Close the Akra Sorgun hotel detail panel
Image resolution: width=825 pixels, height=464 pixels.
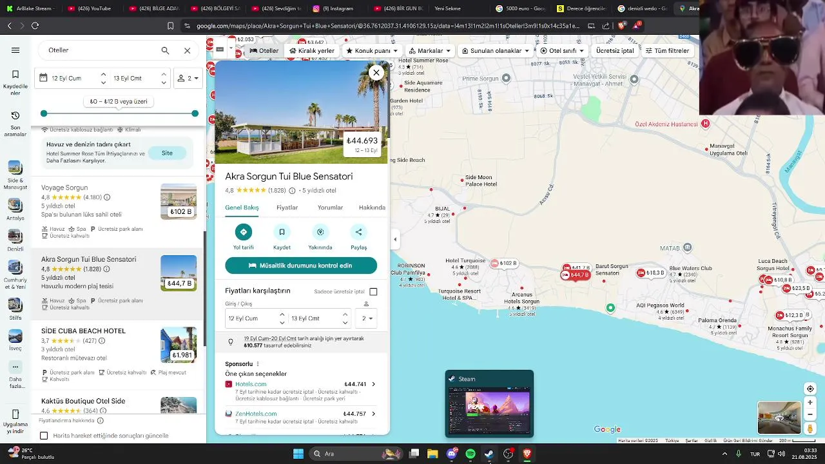point(376,73)
